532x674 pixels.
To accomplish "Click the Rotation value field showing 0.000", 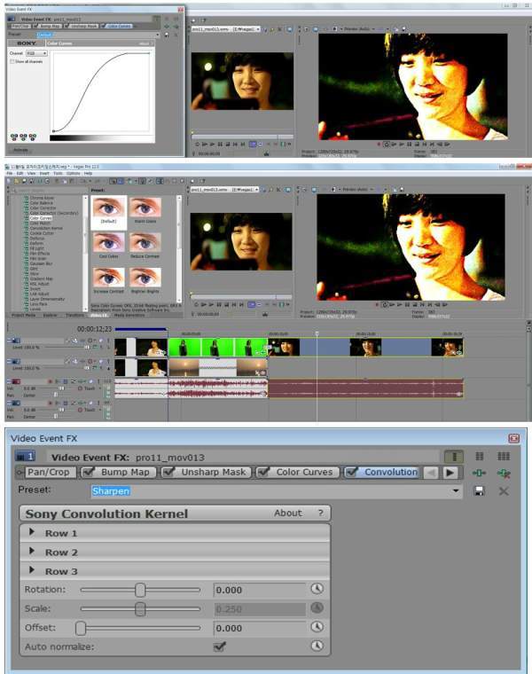I will [x=259, y=590].
